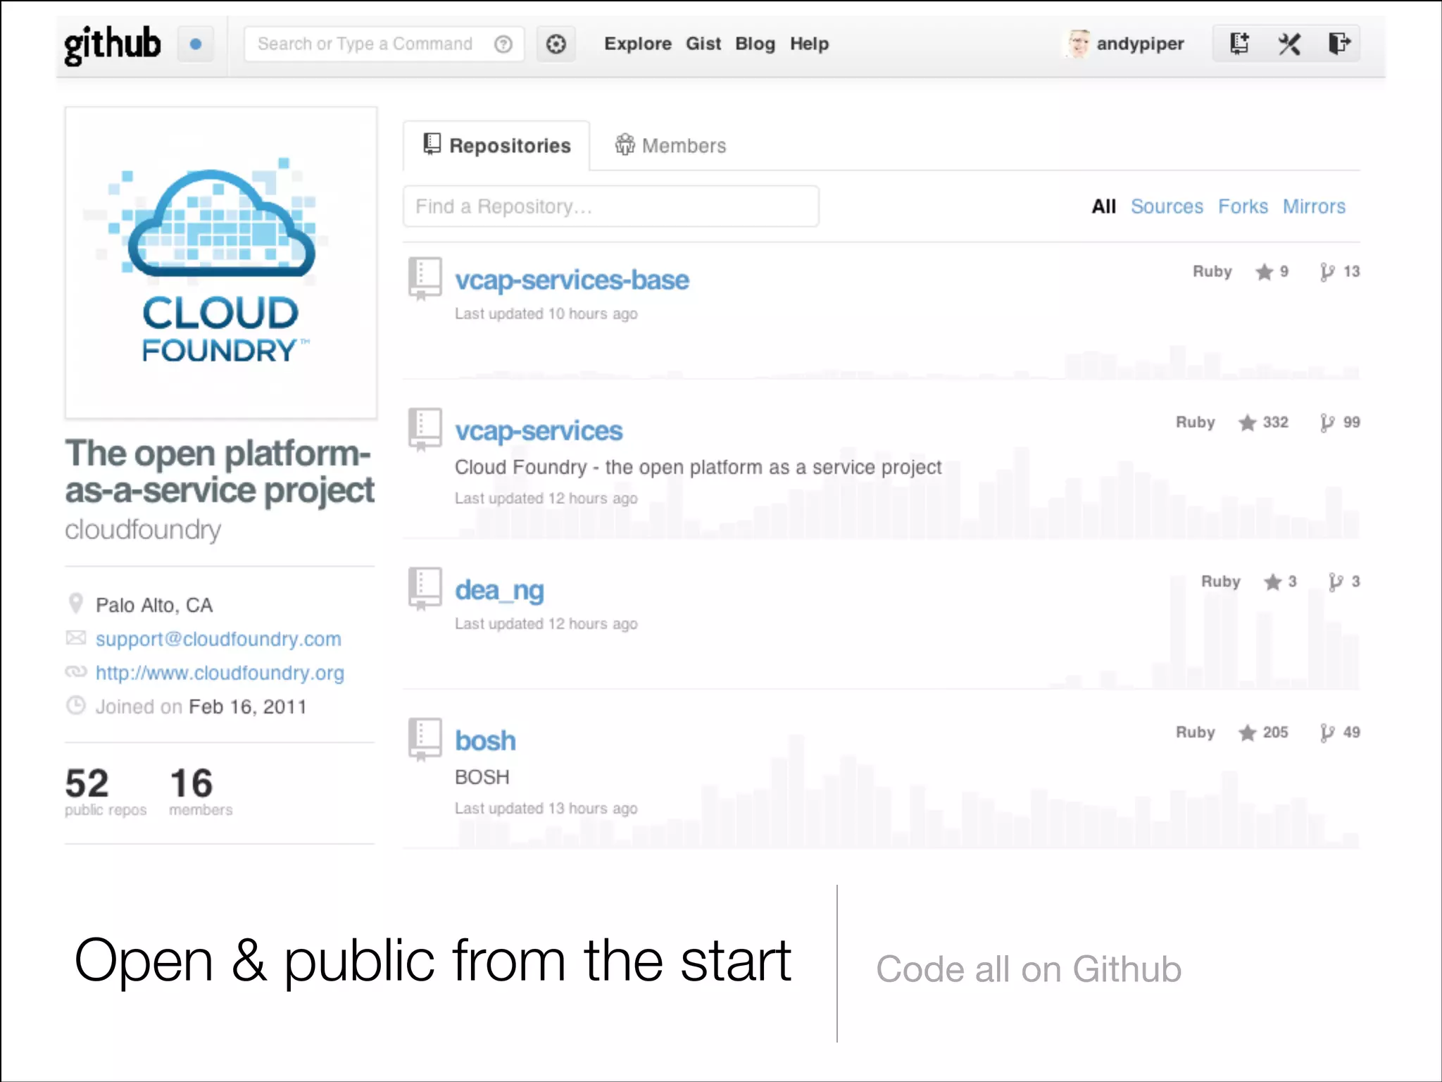Click the 49 fork count for bosh
1442x1082 pixels.
click(1351, 732)
